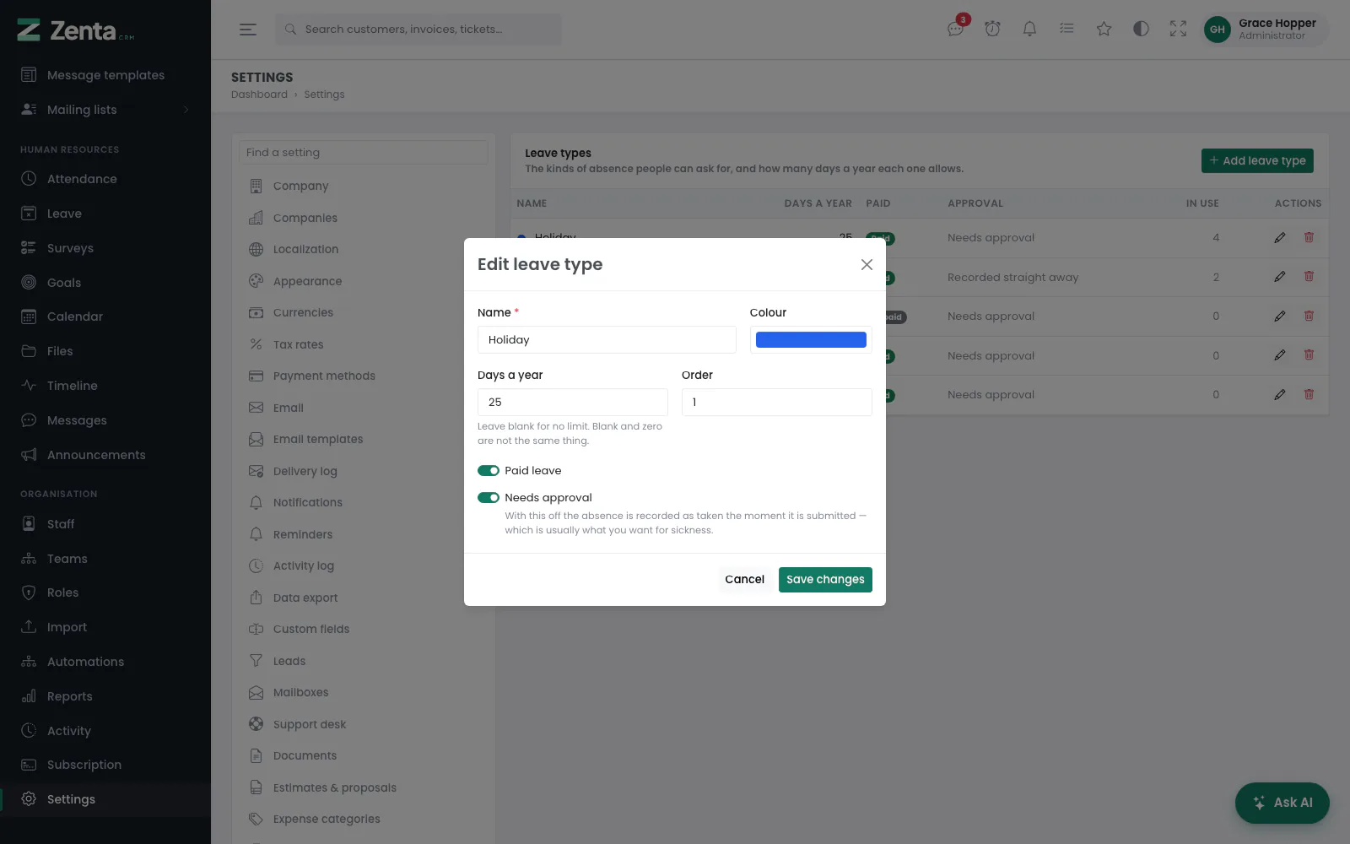Edit the Recorded straight away leave row
This screenshot has width=1350, height=844.
(1280, 277)
